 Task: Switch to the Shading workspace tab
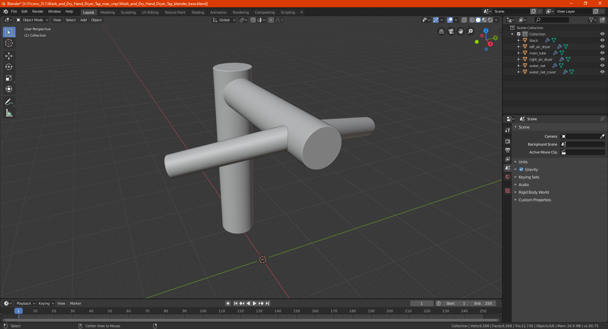point(198,12)
